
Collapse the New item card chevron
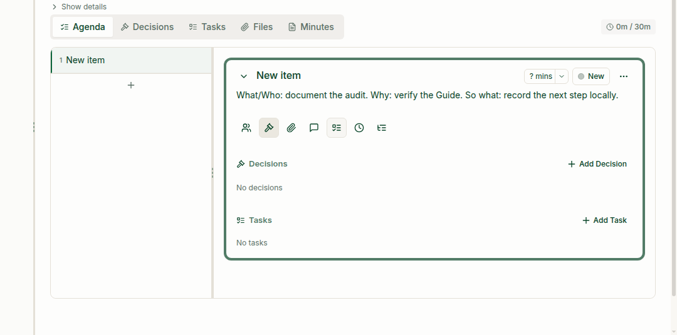(244, 76)
